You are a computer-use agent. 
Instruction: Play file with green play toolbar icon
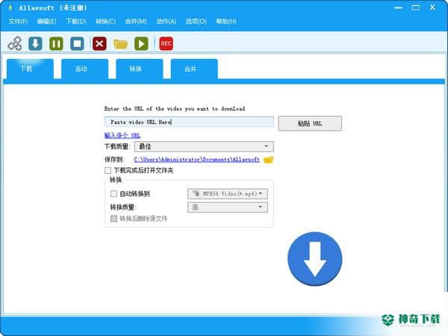pos(141,44)
